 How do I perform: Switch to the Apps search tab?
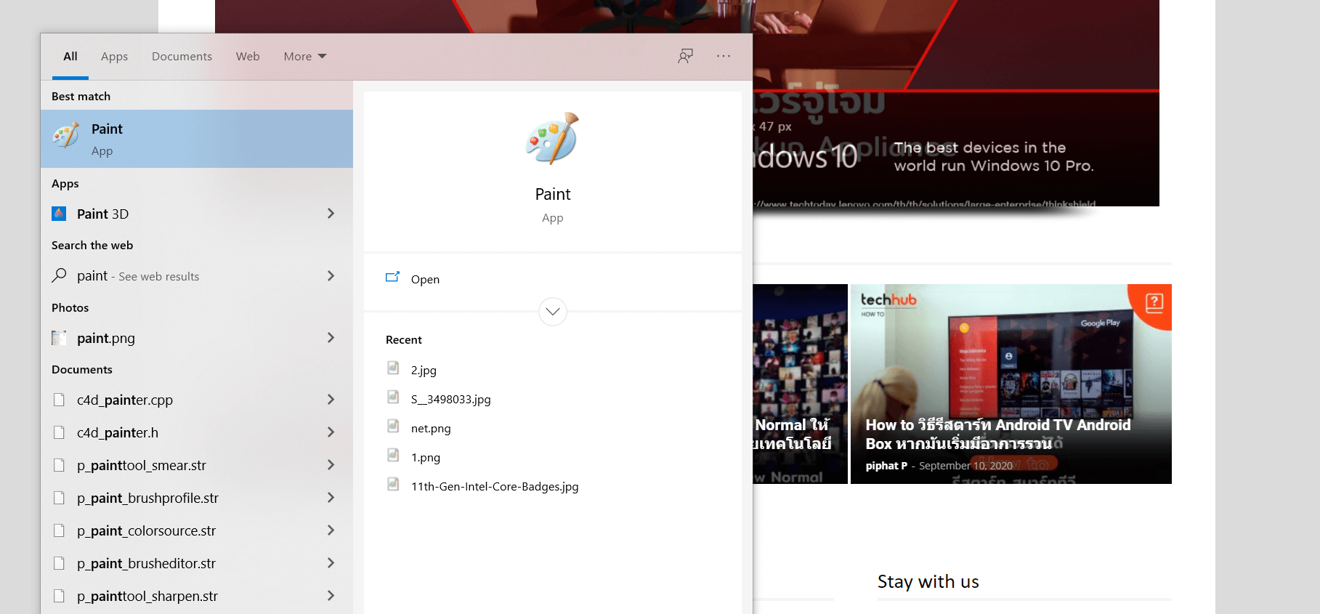tap(114, 56)
